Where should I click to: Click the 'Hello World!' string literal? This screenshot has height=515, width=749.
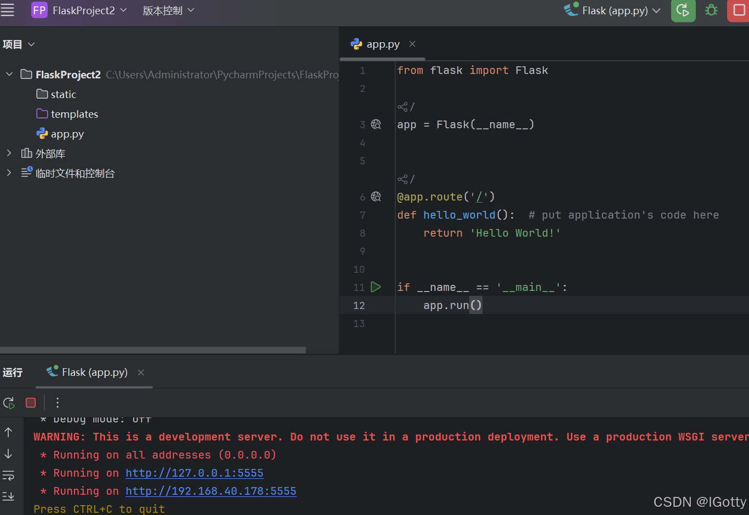point(515,233)
